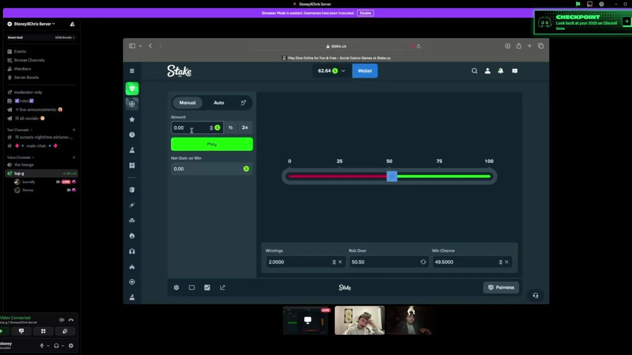Deafen with the Discord headphones icon
632x355 pixels.
point(56,346)
